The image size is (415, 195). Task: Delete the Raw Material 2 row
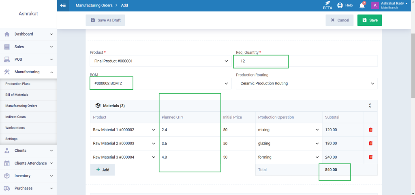click(370, 144)
